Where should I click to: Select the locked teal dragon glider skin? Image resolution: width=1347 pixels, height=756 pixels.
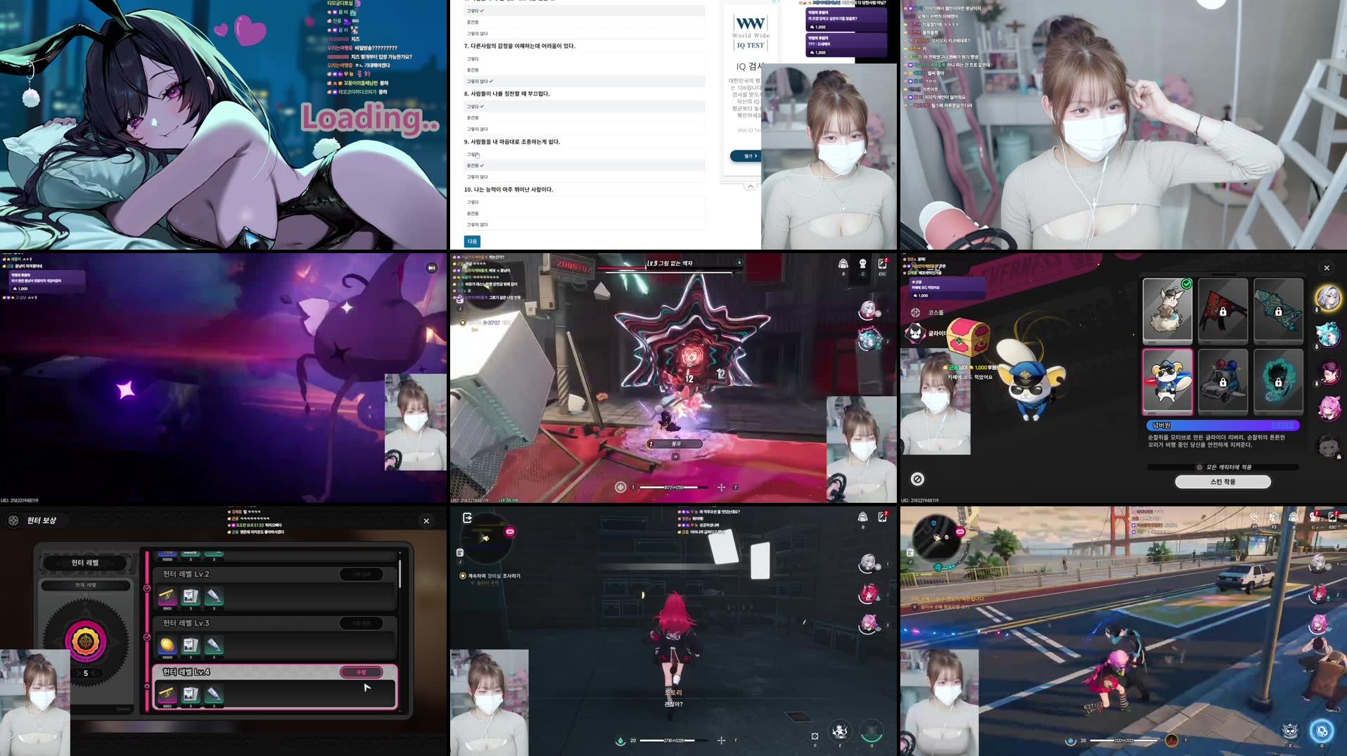[x=1278, y=380]
